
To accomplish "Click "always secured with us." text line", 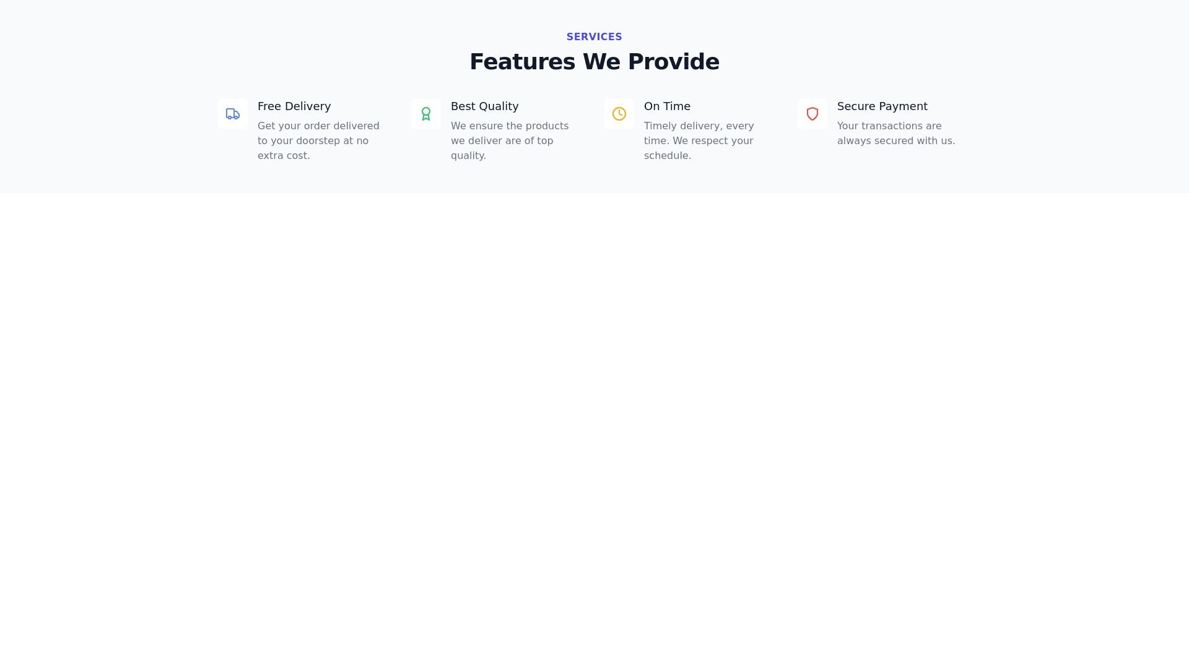I will [895, 141].
